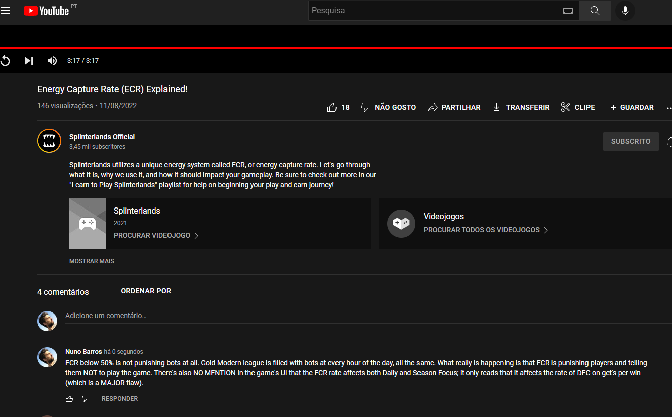Image resolution: width=672 pixels, height=417 pixels.
Task: Like the Nuno Barros comment
Action: (69, 399)
